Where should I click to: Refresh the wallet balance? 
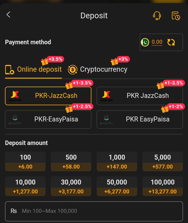171,42
